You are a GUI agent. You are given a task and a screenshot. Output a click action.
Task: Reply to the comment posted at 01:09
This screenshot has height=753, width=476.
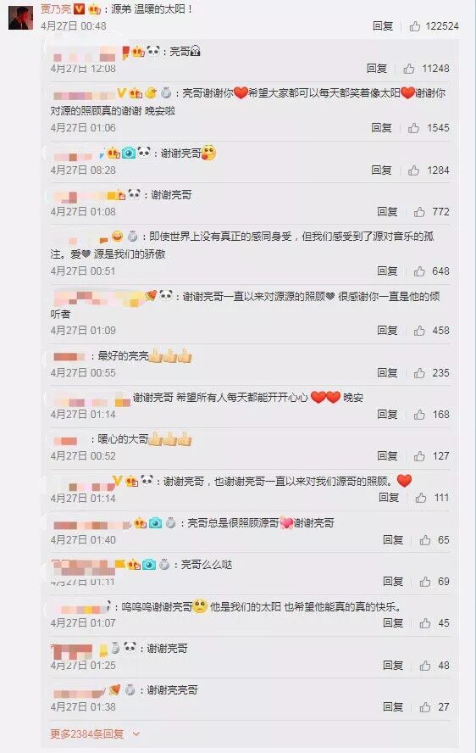pos(387,331)
